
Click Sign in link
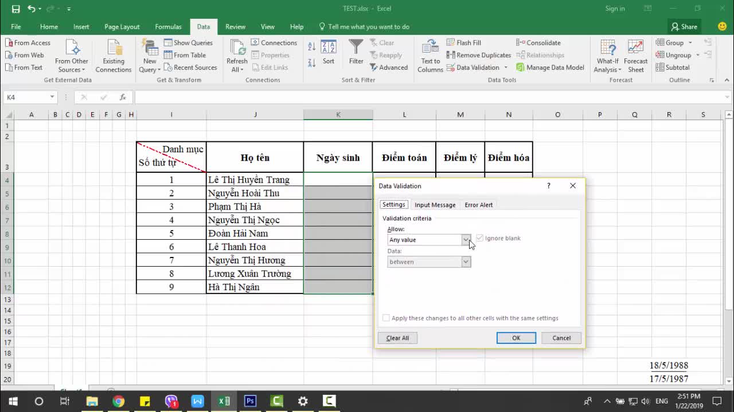point(615,9)
